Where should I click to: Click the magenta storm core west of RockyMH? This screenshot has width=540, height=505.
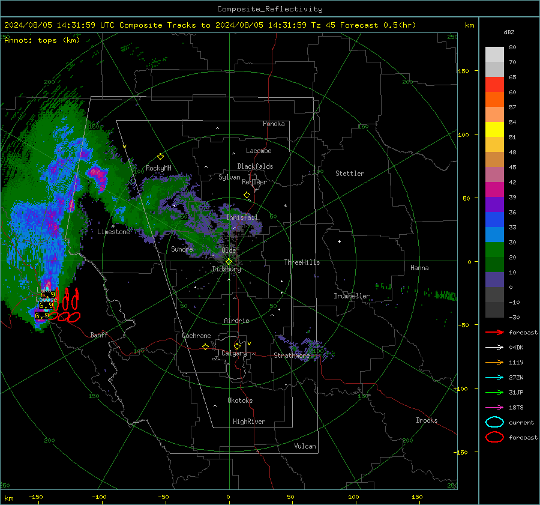tap(98, 177)
